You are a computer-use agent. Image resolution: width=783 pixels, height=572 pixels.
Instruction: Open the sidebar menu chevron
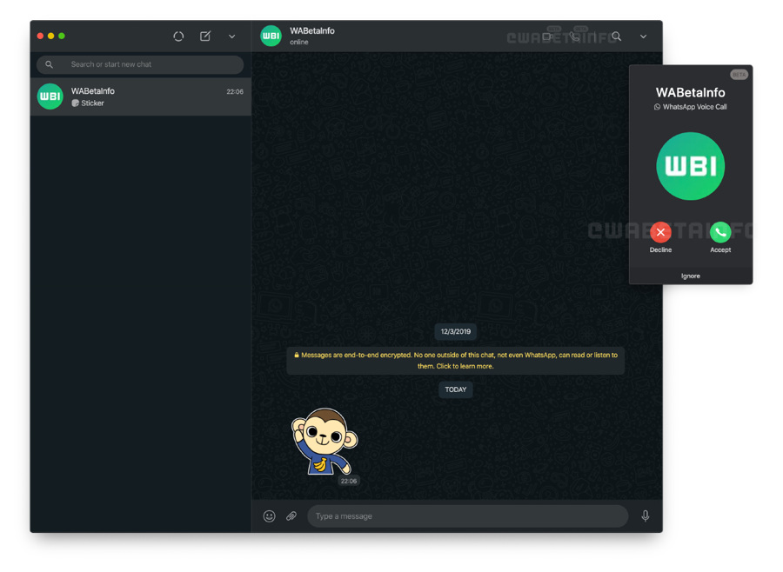[x=231, y=37]
